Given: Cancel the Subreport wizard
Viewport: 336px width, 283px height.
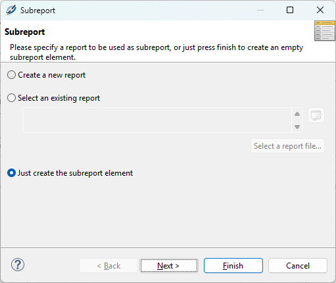Looking at the screenshot, I should pyautogui.click(x=298, y=266).
